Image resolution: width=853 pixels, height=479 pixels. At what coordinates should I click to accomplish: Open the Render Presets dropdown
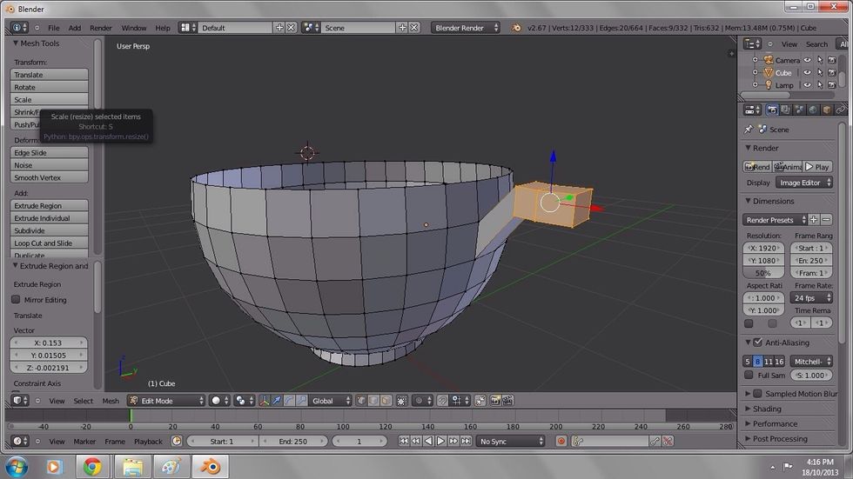click(x=776, y=219)
